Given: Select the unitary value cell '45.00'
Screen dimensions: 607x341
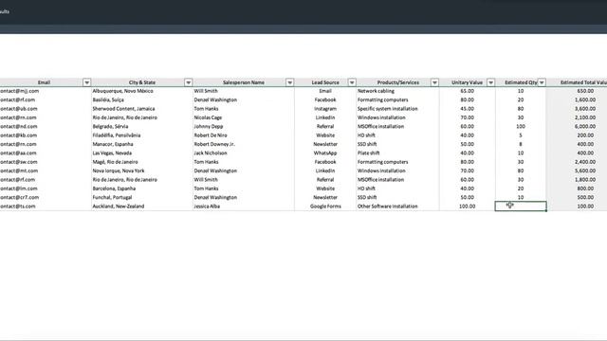Looking at the screenshot, I should [468, 109].
